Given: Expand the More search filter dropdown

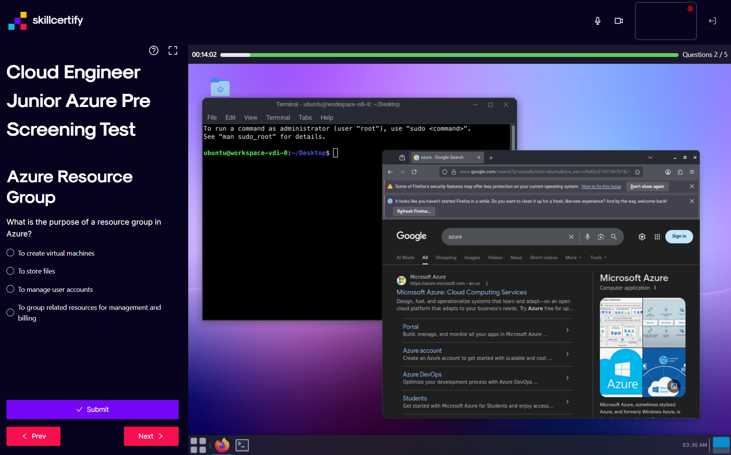Looking at the screenshot, I should click(x=573, y=257).
